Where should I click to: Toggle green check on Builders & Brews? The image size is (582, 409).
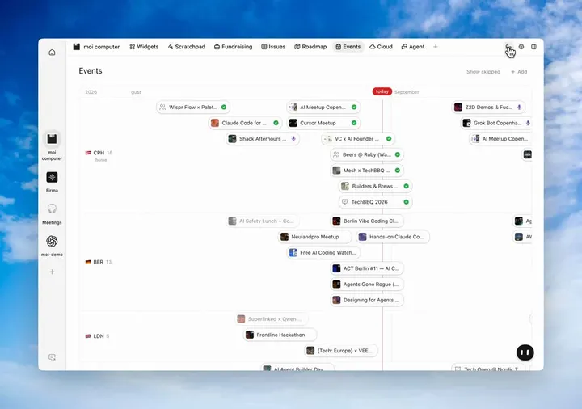(406, 187)
